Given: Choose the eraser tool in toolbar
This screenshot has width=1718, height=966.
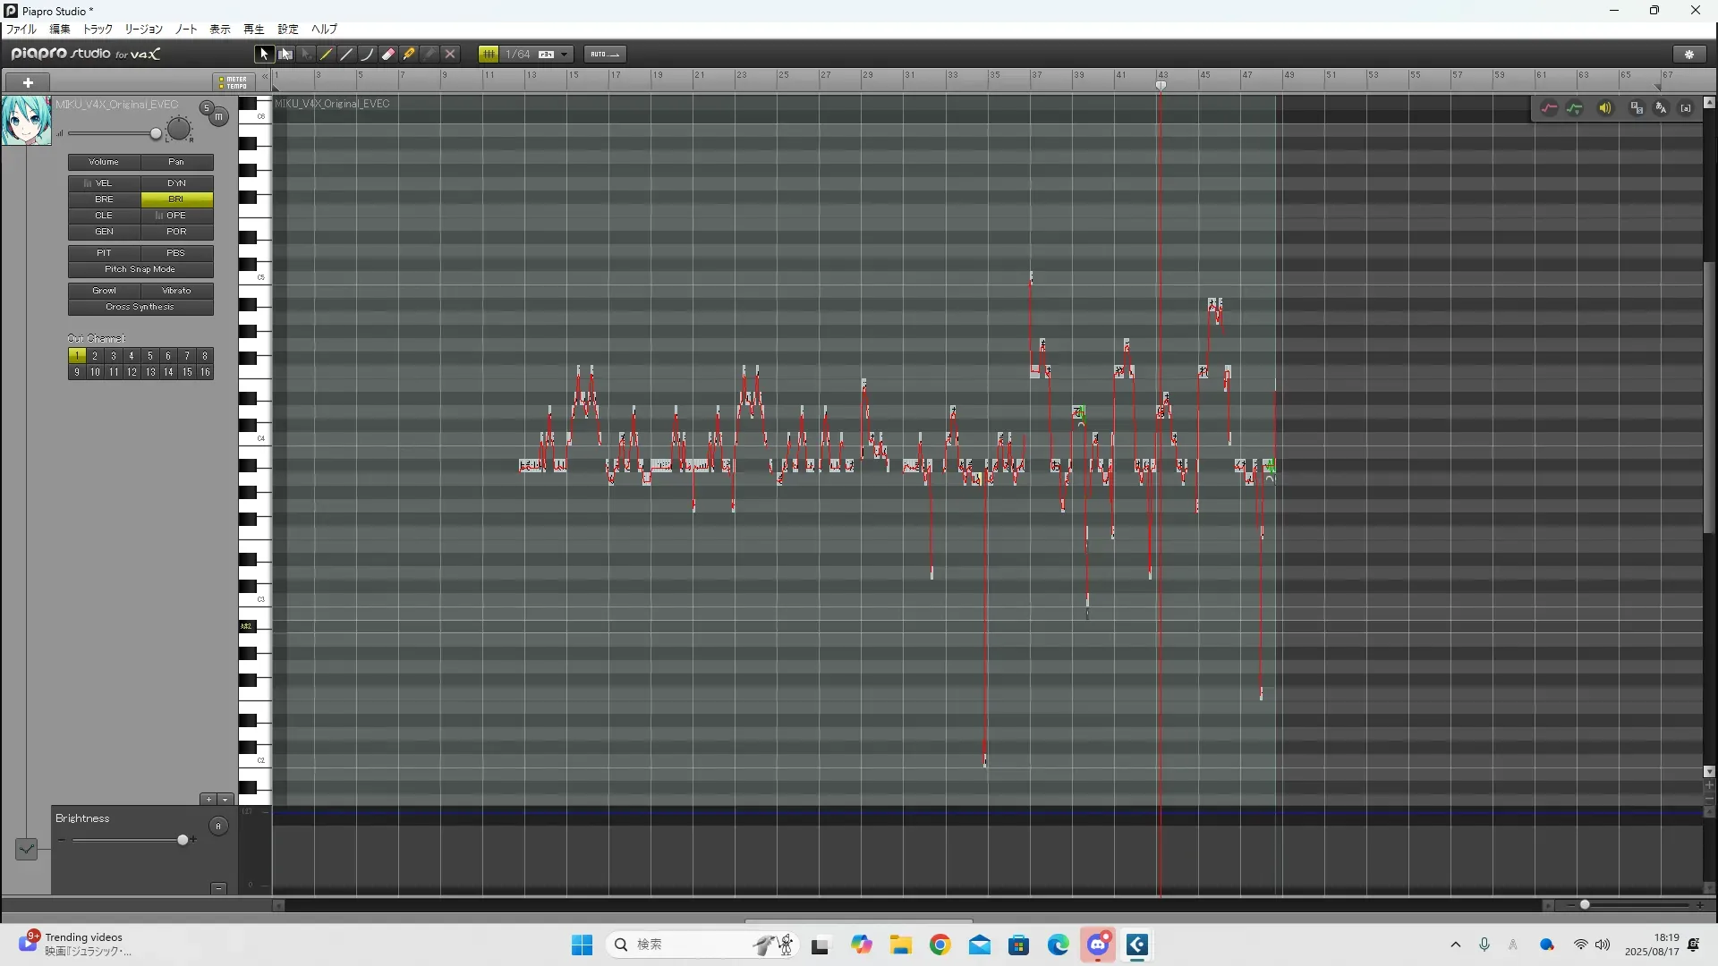Looking at the screenshot, I should pyautogui.click(x=388, y=55).
